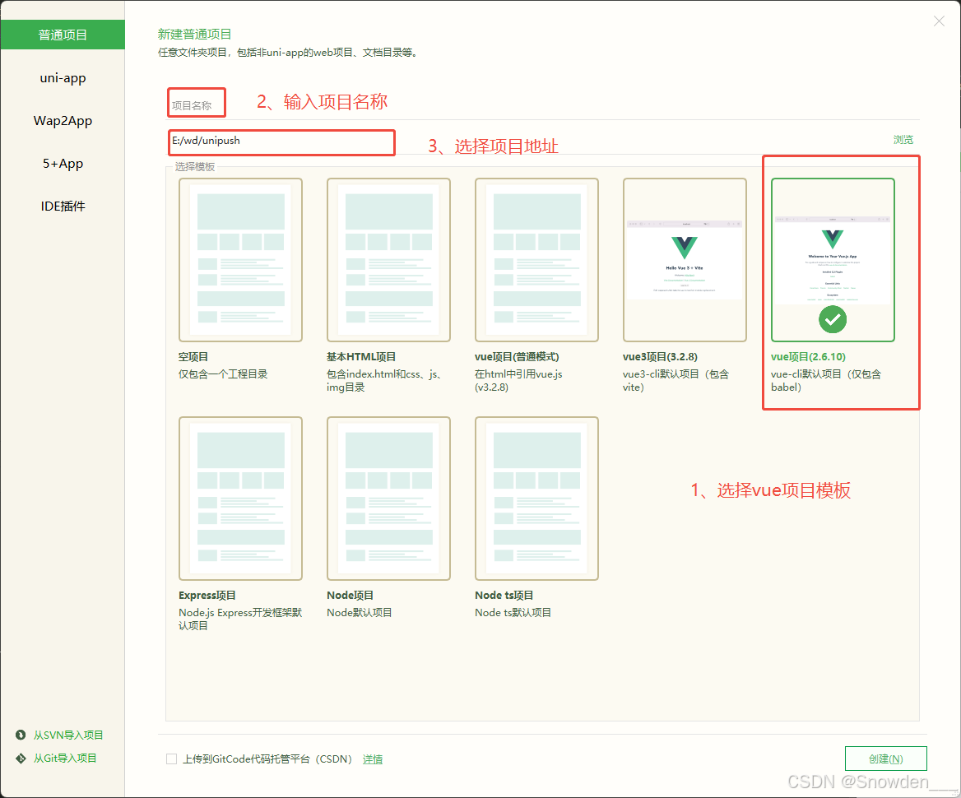961x798 pixels.
Task: Click the 新建普通项目 heading text
Action: click(194, 35)
